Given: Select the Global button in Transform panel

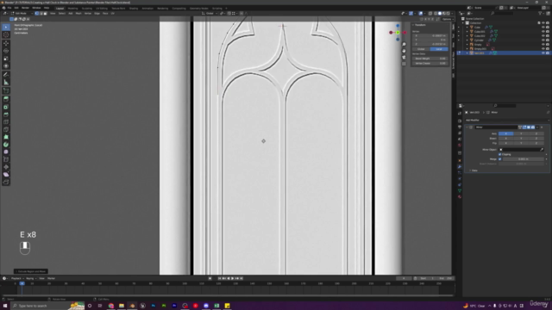Looking at the screenshot, I should (421, 49).
